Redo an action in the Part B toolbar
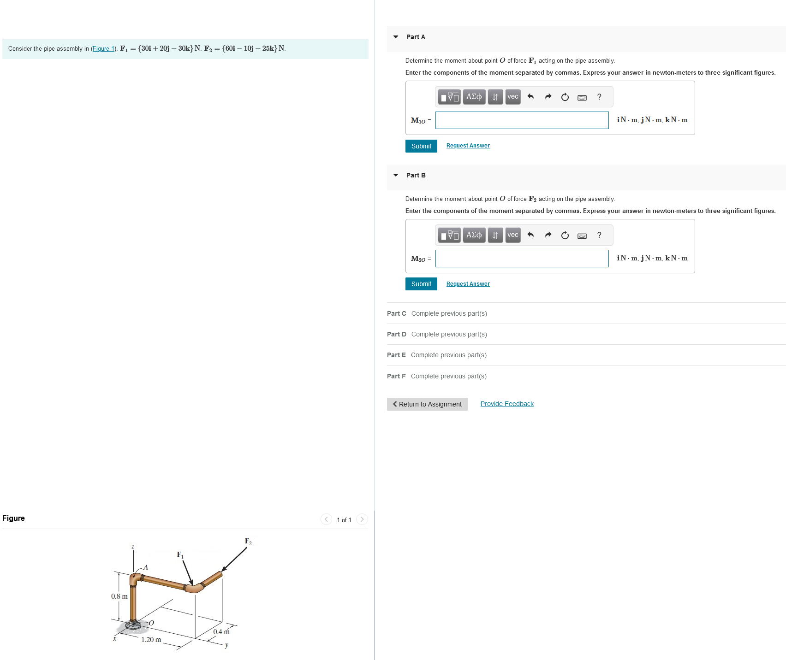 pos(548,235)
